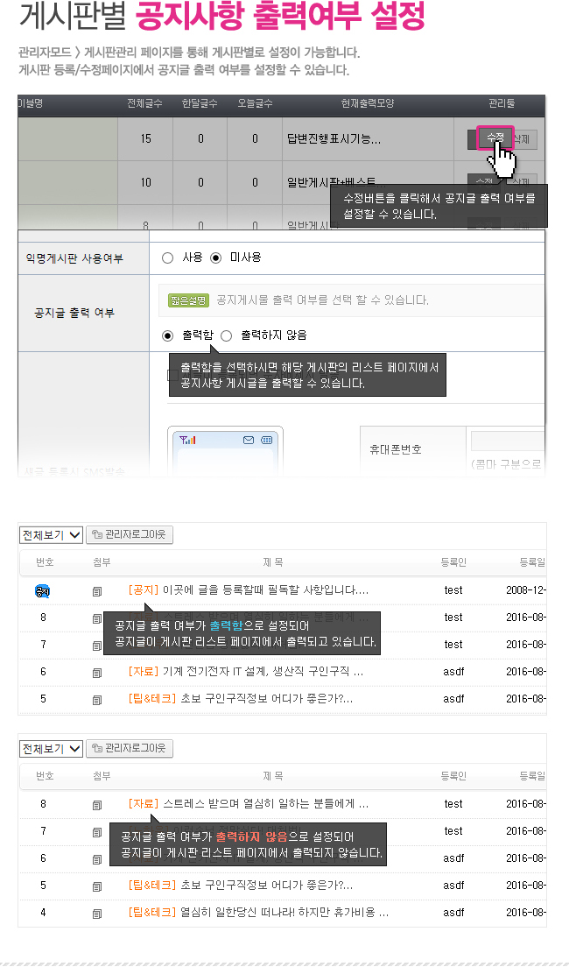The height and width of the screenshot is (967, 569).
Task: Open '초보 구인구직정보 어디가 좋은가?' in the list with 공지 post
Action: click(267, 699)
